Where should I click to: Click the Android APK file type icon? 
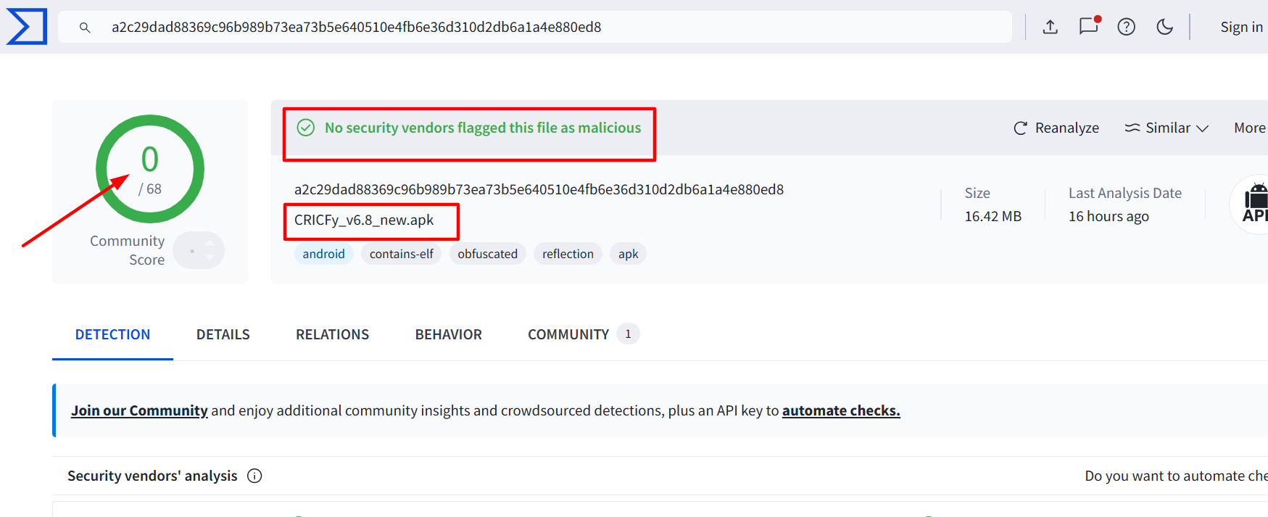click(1254, 204)
